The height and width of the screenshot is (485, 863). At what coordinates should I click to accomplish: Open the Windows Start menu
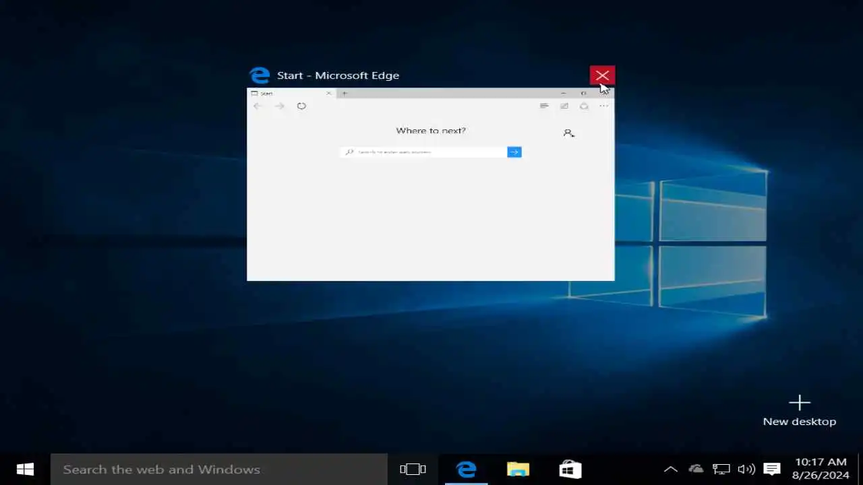pos(25,470)
